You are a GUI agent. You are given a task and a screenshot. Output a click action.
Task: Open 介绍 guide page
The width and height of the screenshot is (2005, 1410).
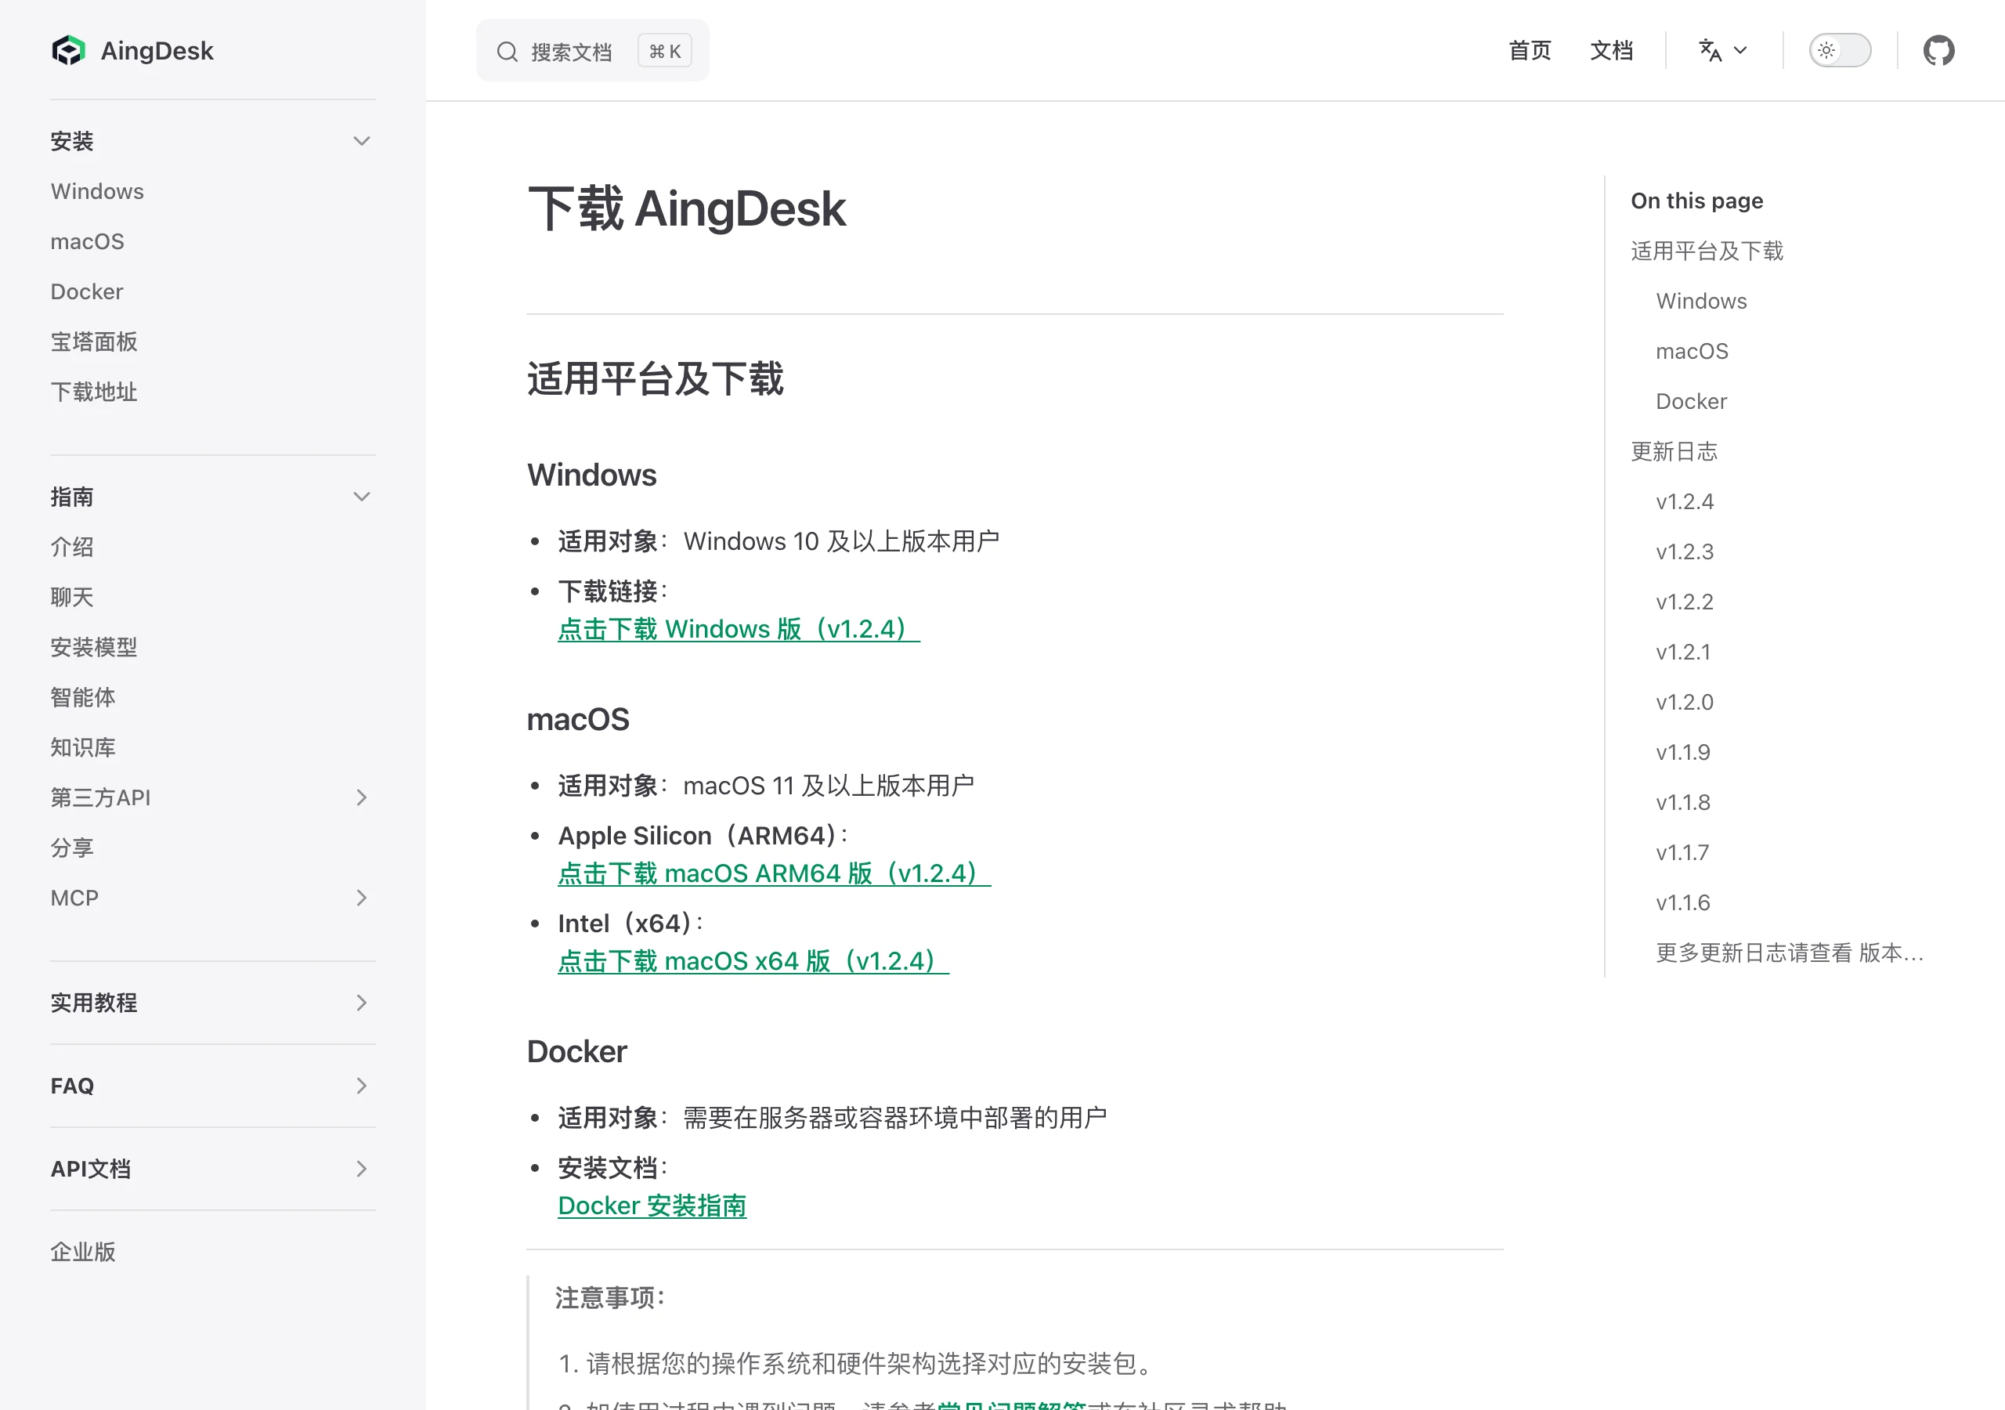click(71, 547)
